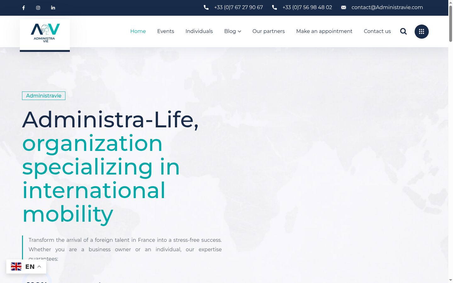Click the 'international' heading word
Viewport: 453px width, 283px height.
pos(94,191)
